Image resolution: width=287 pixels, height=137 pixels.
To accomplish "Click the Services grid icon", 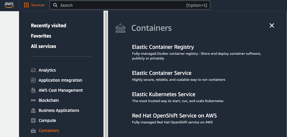I will coord(26,5).
